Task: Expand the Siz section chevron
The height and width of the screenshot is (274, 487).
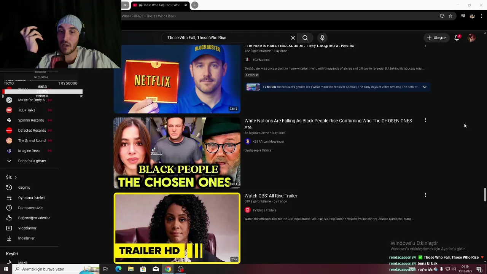Action: pyautogui.click(x=16, y=177)
